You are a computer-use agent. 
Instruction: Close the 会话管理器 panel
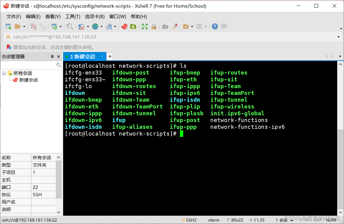[x=58, y=57]
